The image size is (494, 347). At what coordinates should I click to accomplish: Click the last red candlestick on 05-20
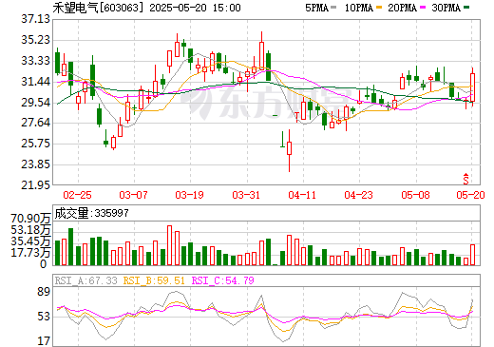point(472,87)
